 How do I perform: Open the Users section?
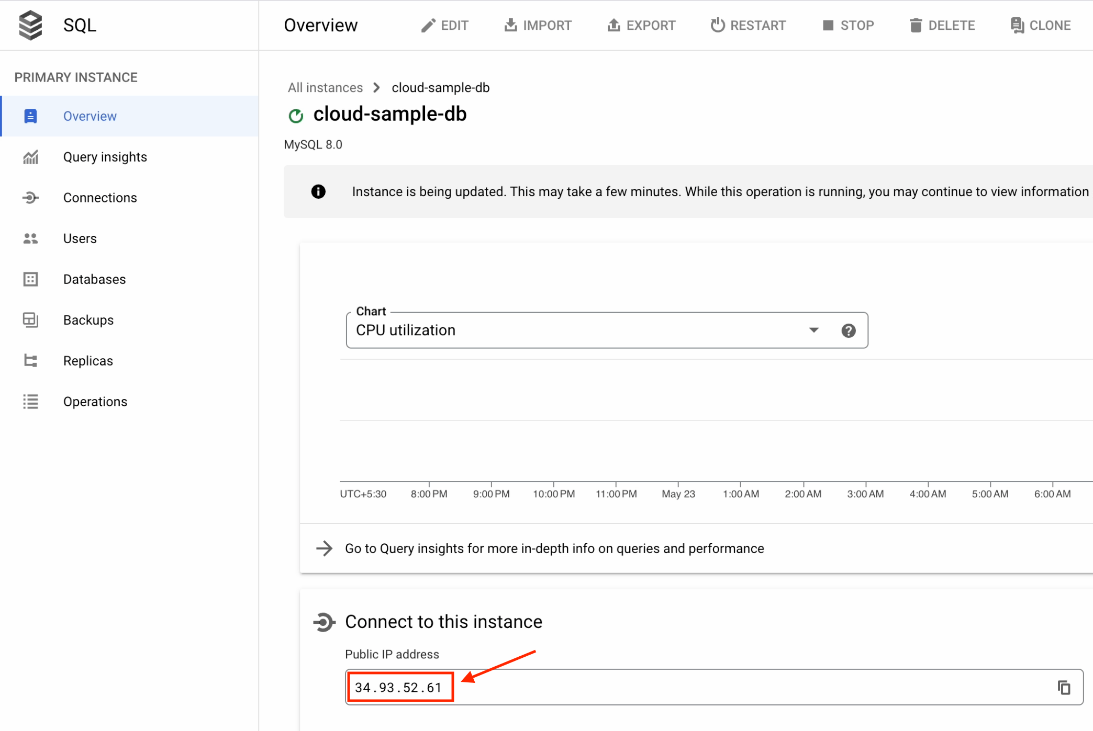coord(80,238)
